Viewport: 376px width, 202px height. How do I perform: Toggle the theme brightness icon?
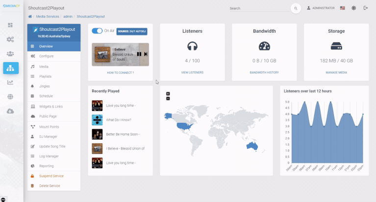coord(353,8)
